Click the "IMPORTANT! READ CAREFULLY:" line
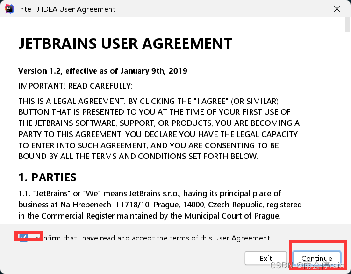Screen dimensions: 351x274 point(75,86)
